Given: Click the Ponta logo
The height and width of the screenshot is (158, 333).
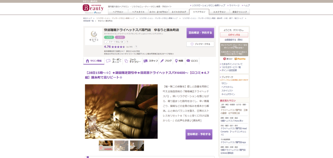Looking at the screenshot, I should 240,59.
